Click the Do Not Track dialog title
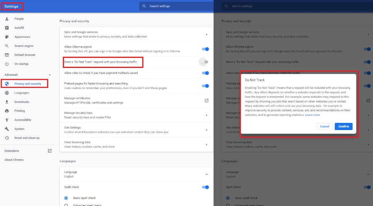The width and height of the screenshot is (373, 206). (x=255, y=80)
